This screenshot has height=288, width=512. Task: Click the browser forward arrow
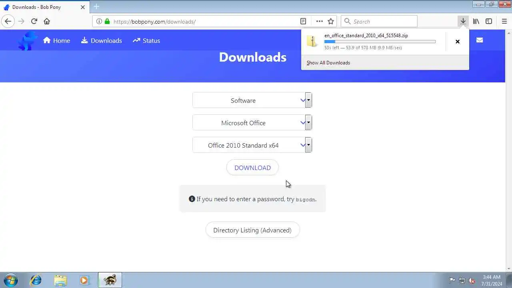point(21,21)
